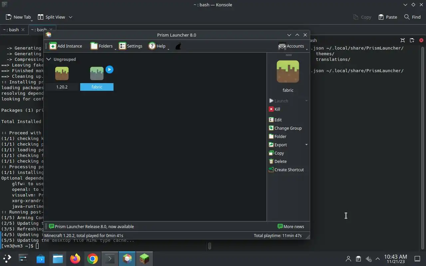The width and height of the screenshot is (426, 266).
Task: Open the application launcher on taskbar
Action: [7, 258]
